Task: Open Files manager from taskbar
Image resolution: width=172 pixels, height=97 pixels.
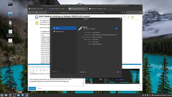Action: tap(18, 95)
